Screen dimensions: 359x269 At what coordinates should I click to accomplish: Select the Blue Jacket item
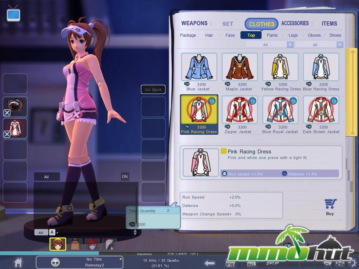coord(199,72)
